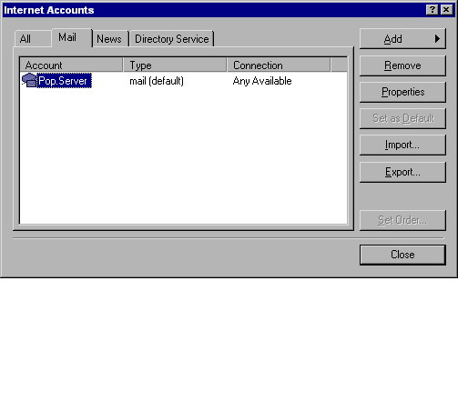Sort by the Connection column header
Image resolution: width=458 pixels, height=401 pixels.
[x=279, y=65]
